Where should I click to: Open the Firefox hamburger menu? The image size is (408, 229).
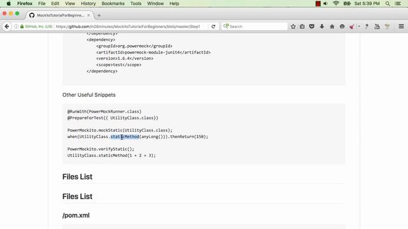[401, 26]
